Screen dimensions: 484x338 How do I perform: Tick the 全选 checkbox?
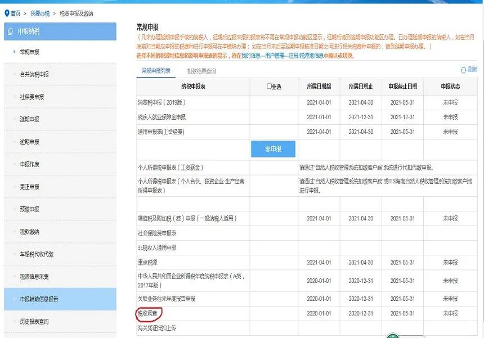coord(269,86)
